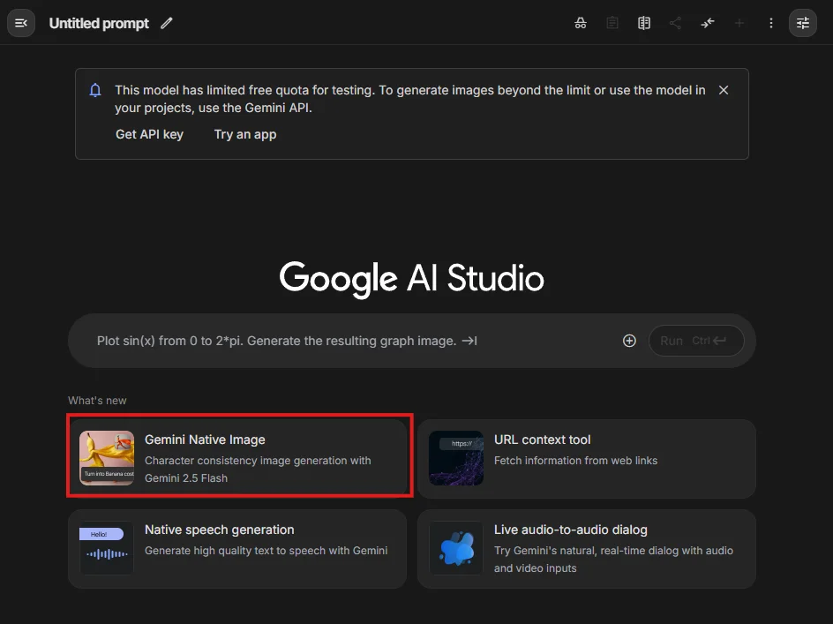Open temporary chat incognito icon
Screen dimensions: 833x624
coord(580,23)
